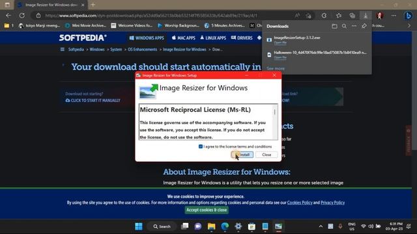Click the taskbar Search box
This screenshot has height=234, width=417.
(x=162, y=226)
